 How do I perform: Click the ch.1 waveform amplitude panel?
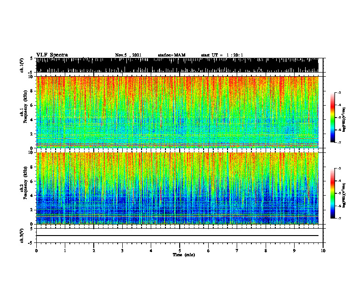click(x=177, y=65)
